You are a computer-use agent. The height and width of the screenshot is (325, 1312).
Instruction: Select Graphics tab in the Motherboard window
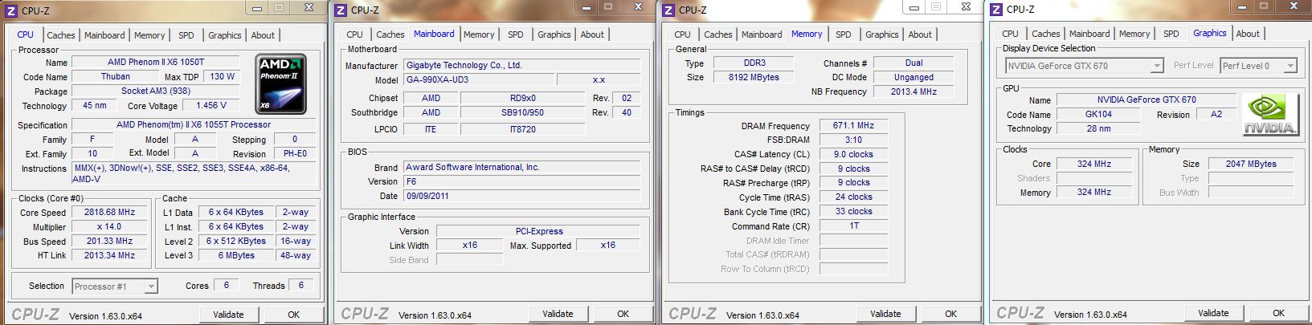pyautogui.click(x=554, y=35)
